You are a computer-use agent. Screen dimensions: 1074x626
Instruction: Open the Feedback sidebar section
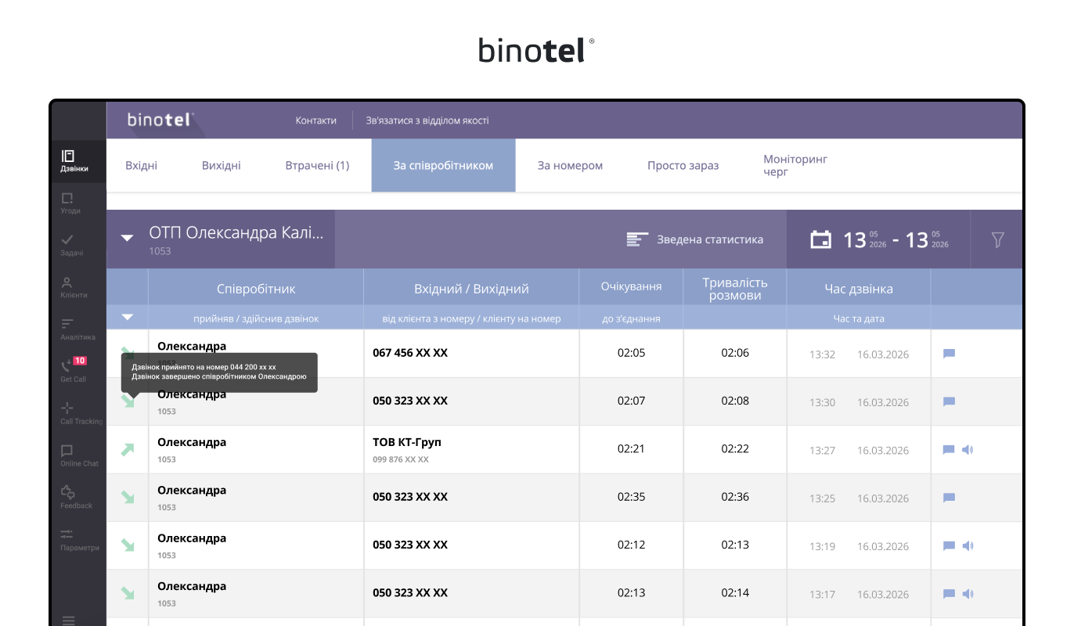tap(76, 498)
